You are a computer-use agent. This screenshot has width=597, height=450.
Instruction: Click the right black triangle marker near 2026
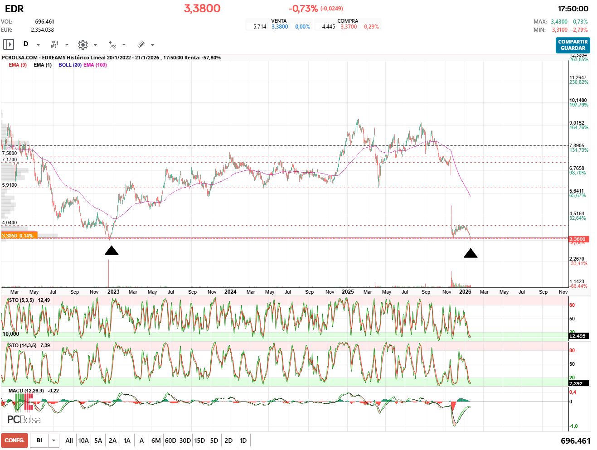tap(471, 253)
